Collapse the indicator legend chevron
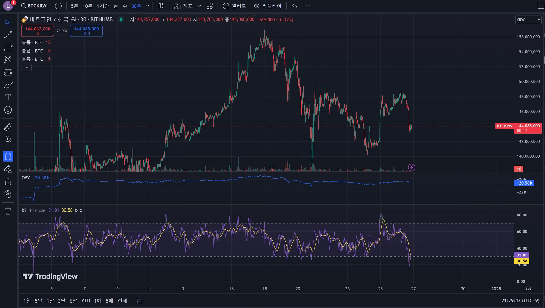 (27, 68)
